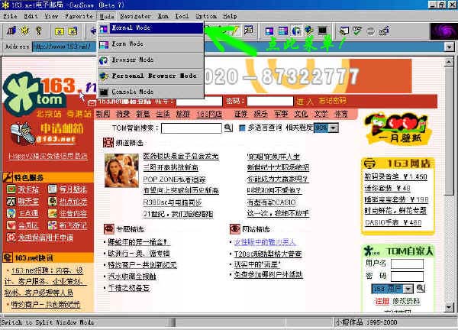Open the T20sc link under 网站精选

(268, 254)
